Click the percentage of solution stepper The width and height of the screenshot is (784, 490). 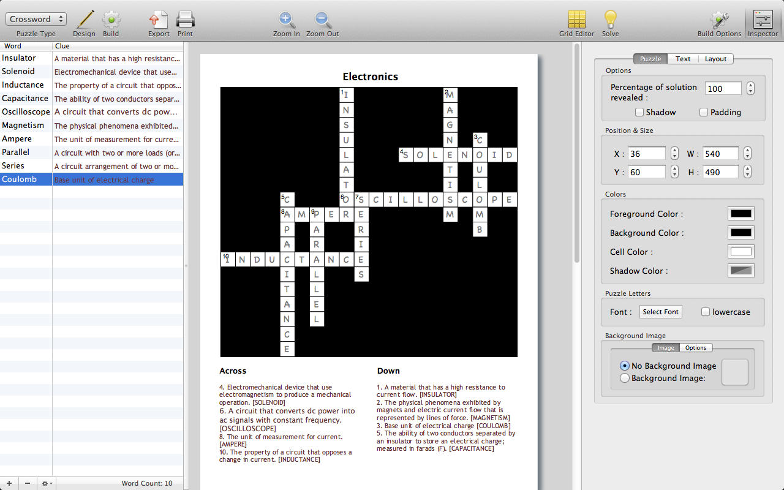pyautogui.click(x=750, y=89)
